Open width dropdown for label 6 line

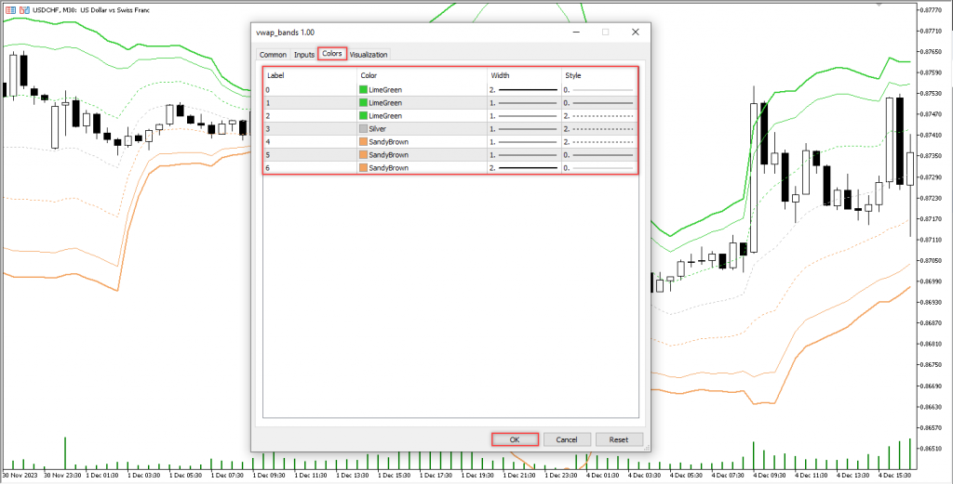pyautogui.click(x=524, y=168)
